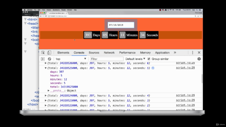
Task: Expand the __proto__ Object entry
Action: pos(49,91)
